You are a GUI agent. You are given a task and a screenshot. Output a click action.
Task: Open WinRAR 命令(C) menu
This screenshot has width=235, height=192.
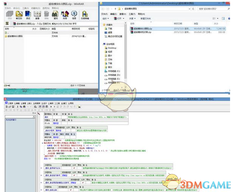point(16,8)
